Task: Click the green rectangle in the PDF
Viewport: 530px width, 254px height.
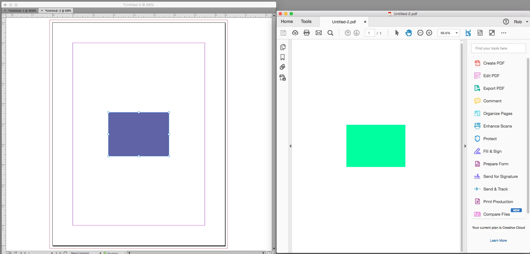Action: point(376,146)
